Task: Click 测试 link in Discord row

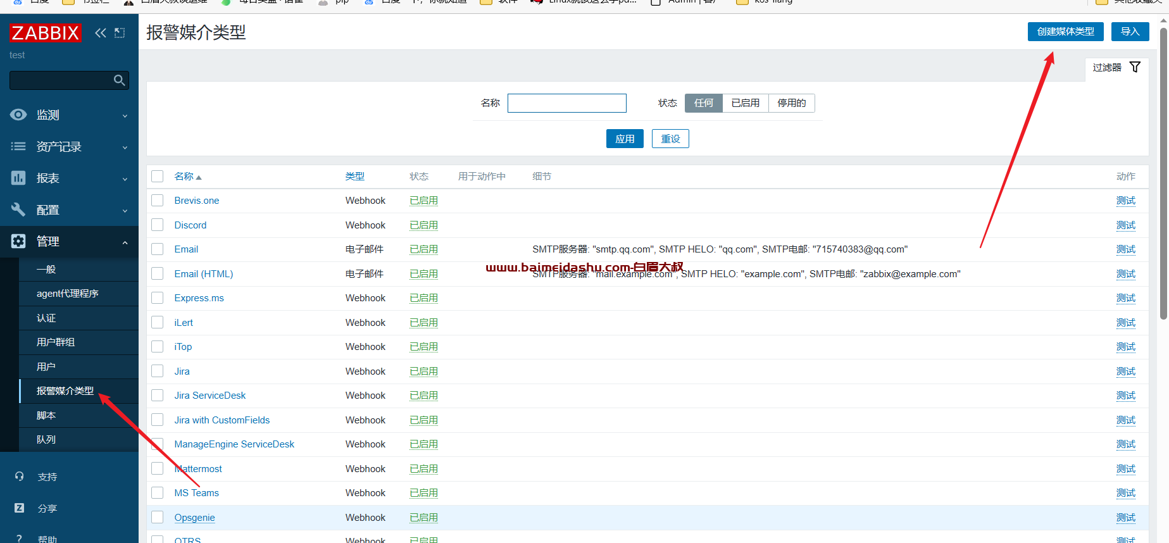Action: [1126, 225]
